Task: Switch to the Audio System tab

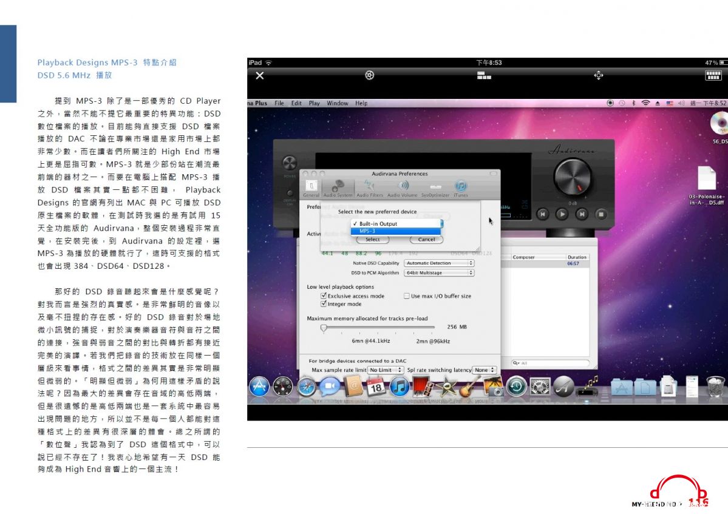Action: [338, 188]
